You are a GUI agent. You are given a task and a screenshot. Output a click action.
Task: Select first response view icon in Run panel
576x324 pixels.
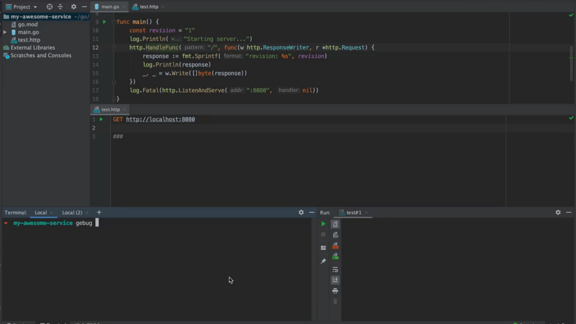[335, 224]
